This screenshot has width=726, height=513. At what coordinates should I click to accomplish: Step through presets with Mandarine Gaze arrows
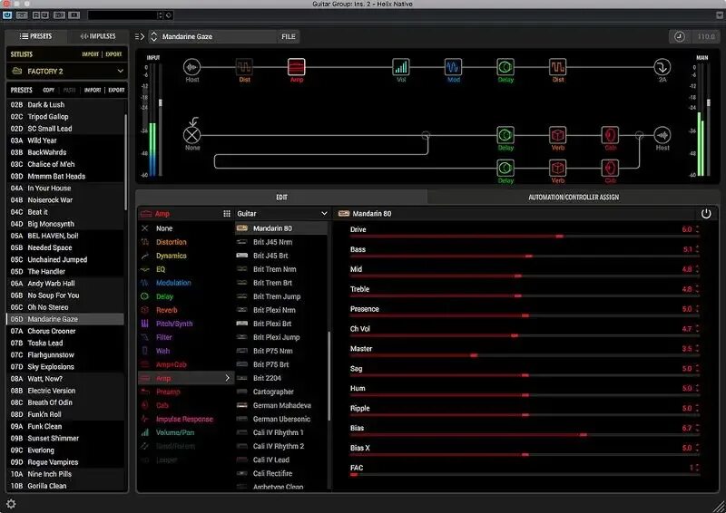(x=154, y=36)
